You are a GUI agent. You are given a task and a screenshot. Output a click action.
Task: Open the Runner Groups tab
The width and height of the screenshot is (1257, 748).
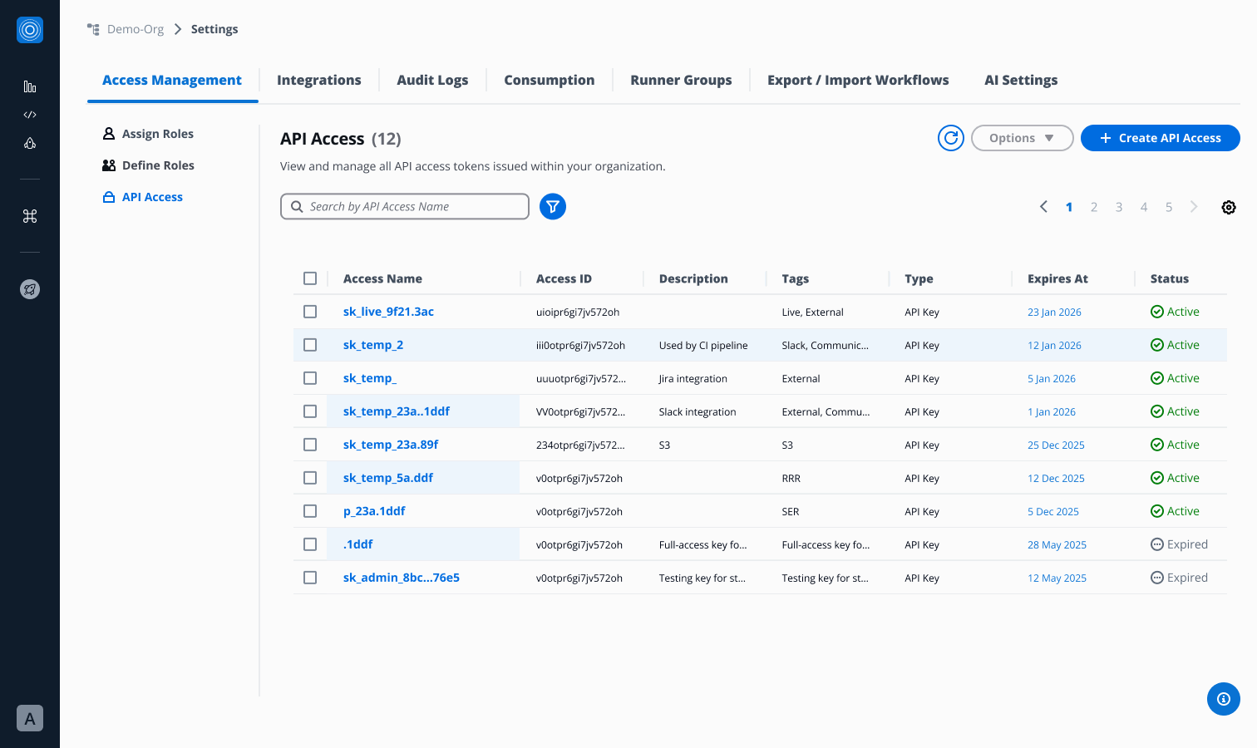point(681,80)
